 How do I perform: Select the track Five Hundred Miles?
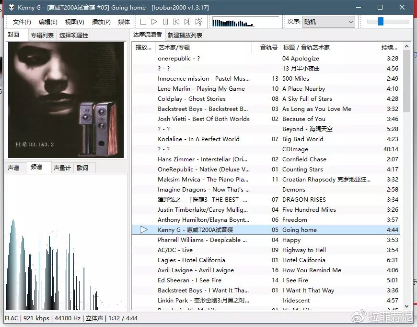click(x=266, y=210)
